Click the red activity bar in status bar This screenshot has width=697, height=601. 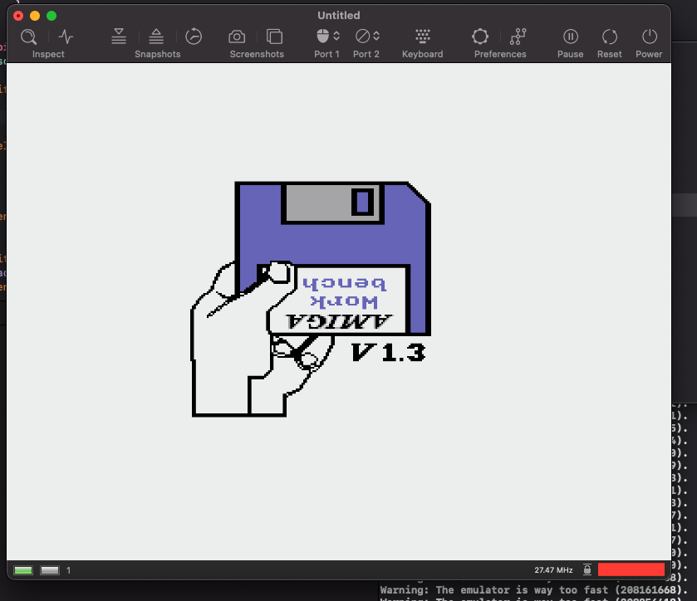[631, 569]
